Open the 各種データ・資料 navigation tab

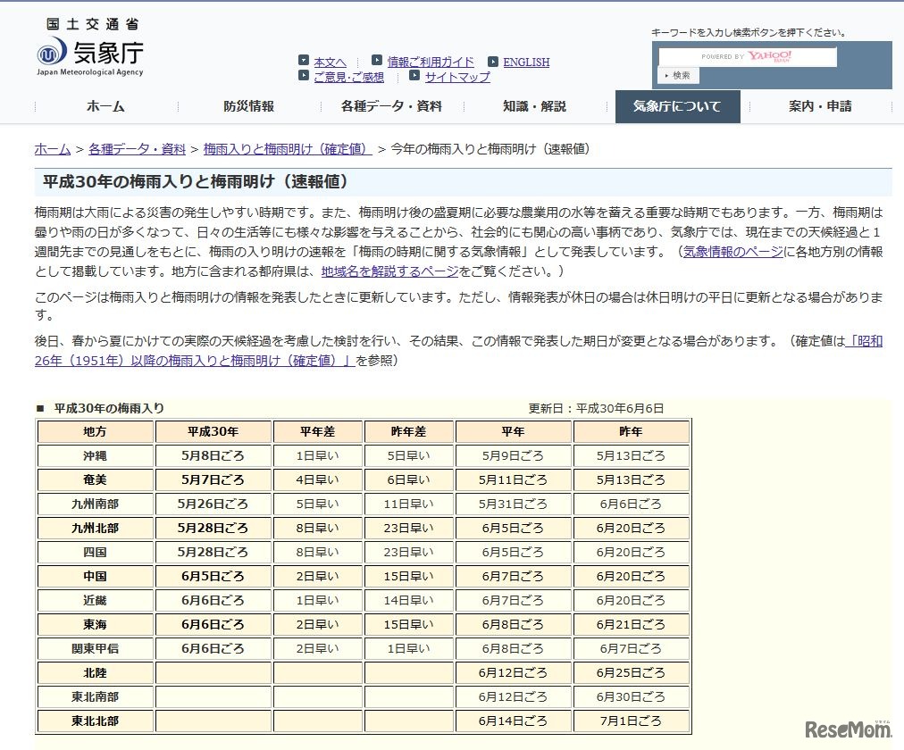(391, 106)
